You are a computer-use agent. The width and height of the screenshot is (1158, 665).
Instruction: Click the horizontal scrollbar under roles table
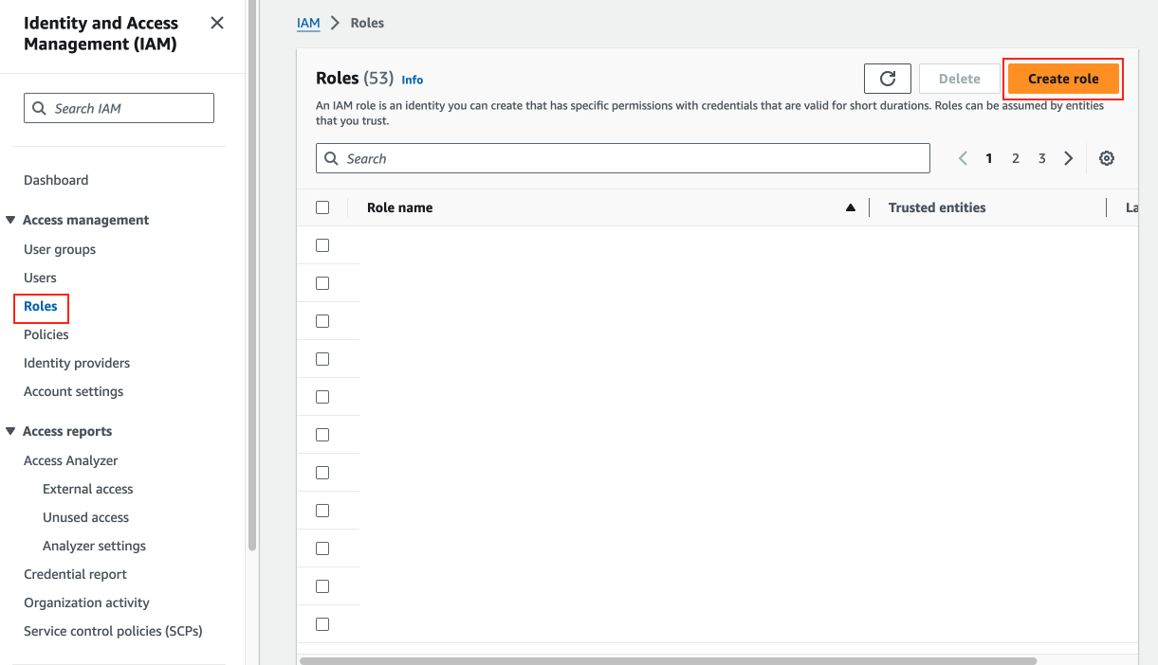click(x=669, y=660)
